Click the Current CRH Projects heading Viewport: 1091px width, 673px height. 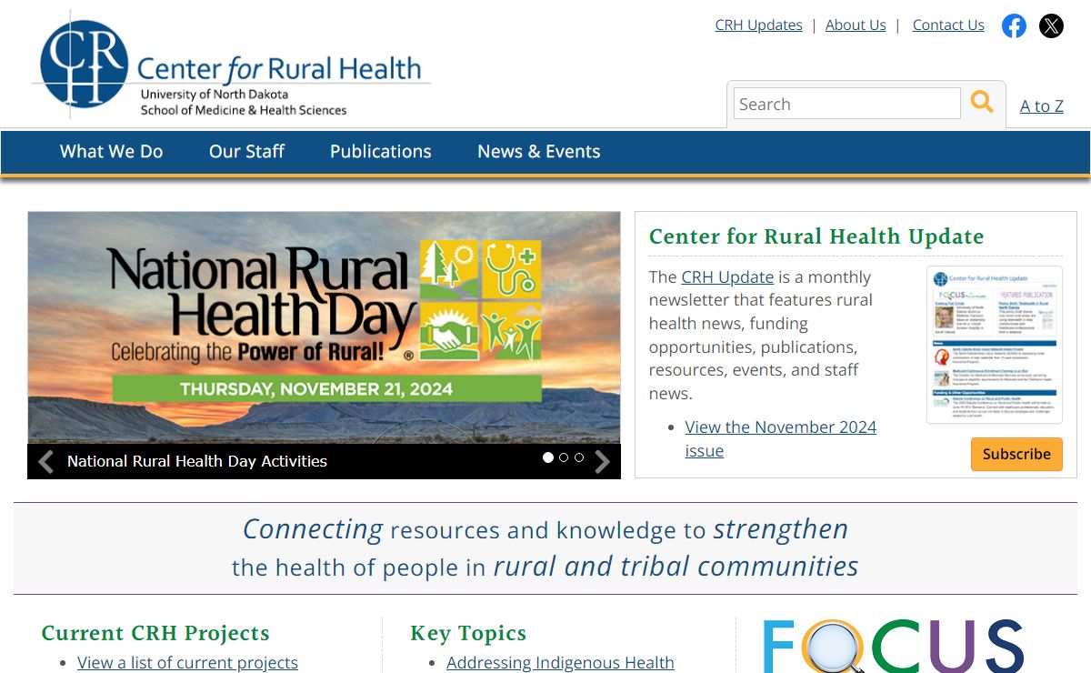click(x=155, y=633)
